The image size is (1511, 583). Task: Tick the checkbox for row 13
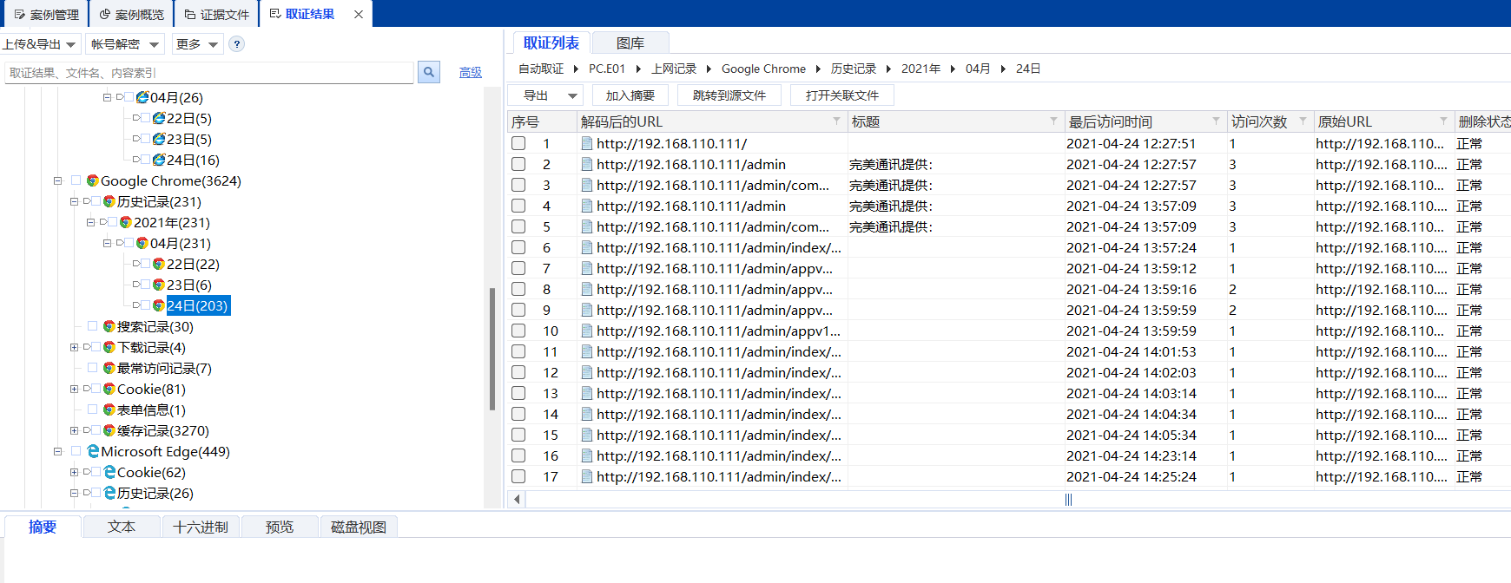[x=518, y=393]
